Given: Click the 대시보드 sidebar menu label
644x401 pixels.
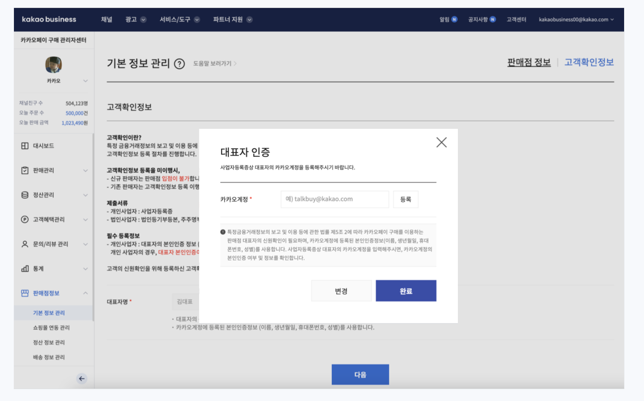Looking at the screenshot, I should pyautogui.click(x=44, y=146).
